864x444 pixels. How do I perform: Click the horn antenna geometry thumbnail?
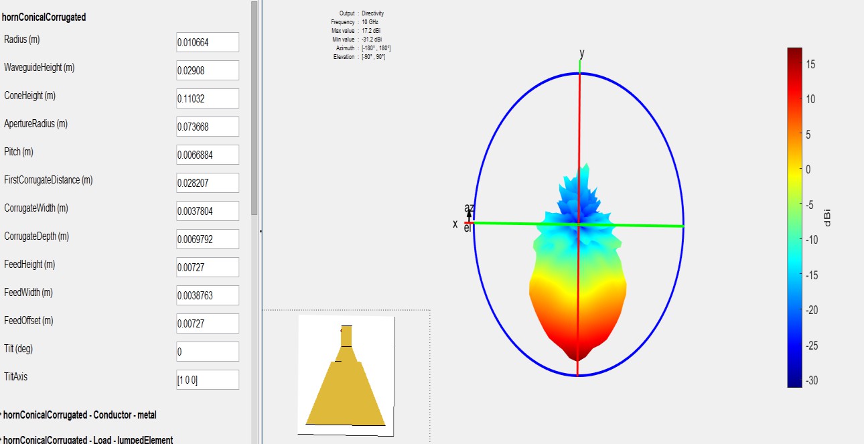346,376
